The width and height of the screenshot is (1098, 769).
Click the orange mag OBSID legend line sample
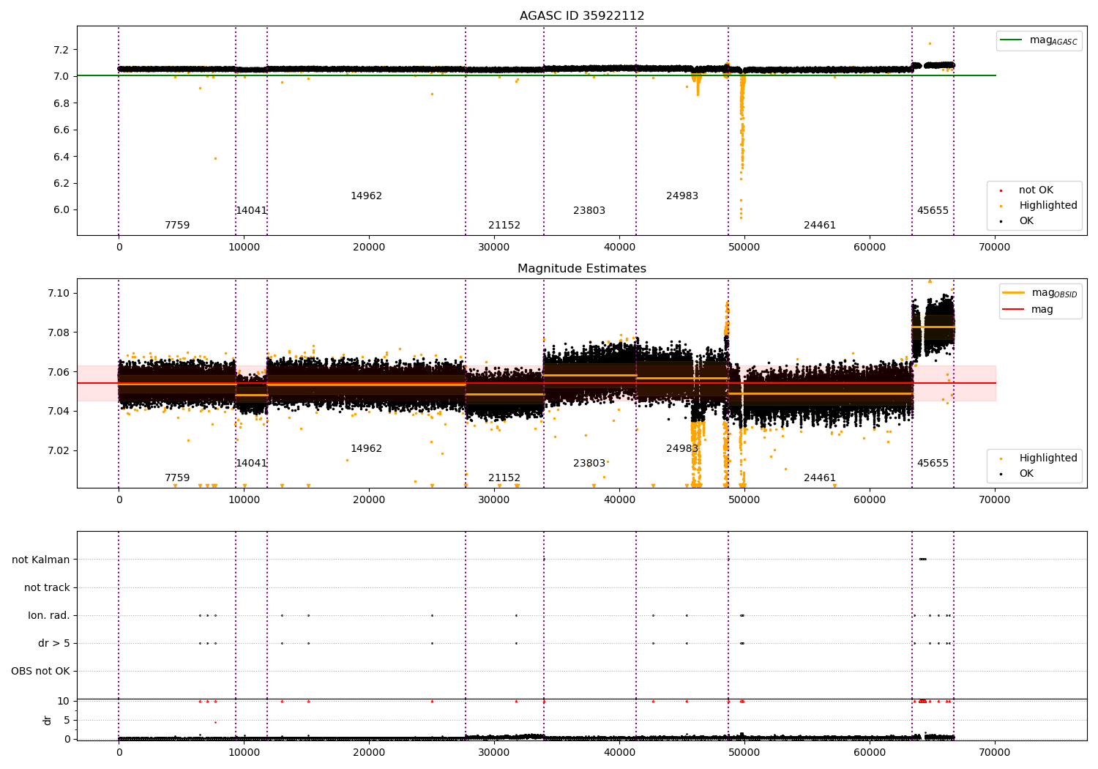(x=1014, y=293)
